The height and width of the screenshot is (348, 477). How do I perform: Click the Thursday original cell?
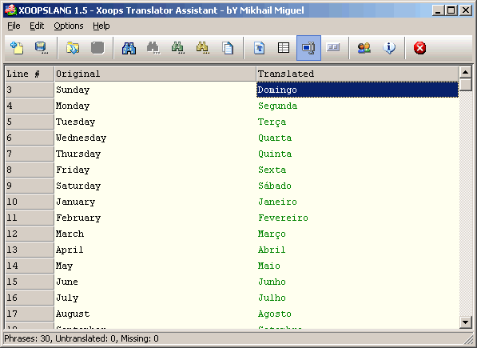[155, 154]
